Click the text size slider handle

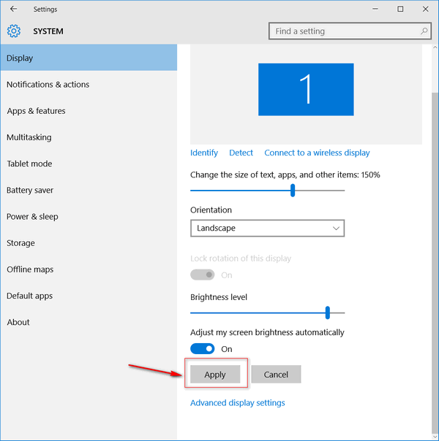(293, 191)
